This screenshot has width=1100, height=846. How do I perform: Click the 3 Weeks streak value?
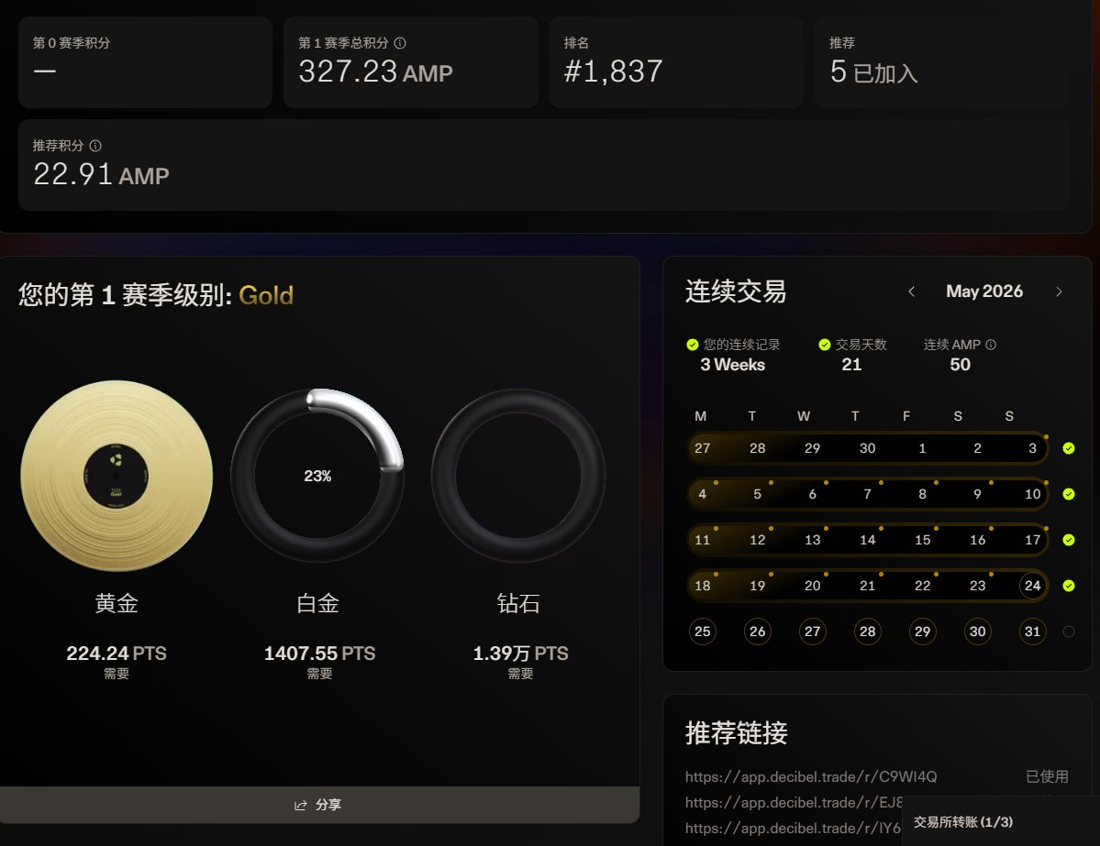[732, 365]
